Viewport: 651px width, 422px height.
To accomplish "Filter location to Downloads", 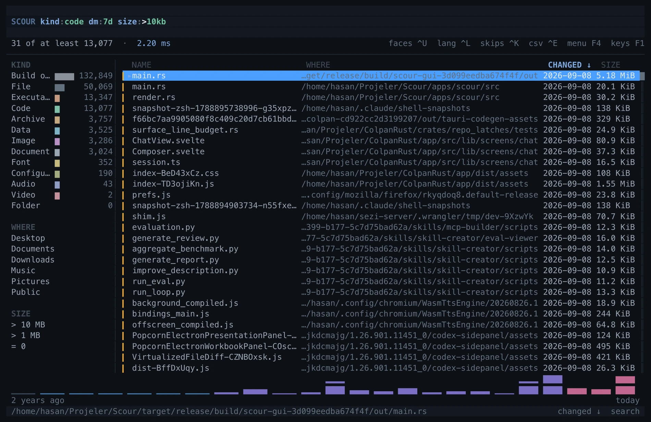I will (x=33, y=260).
